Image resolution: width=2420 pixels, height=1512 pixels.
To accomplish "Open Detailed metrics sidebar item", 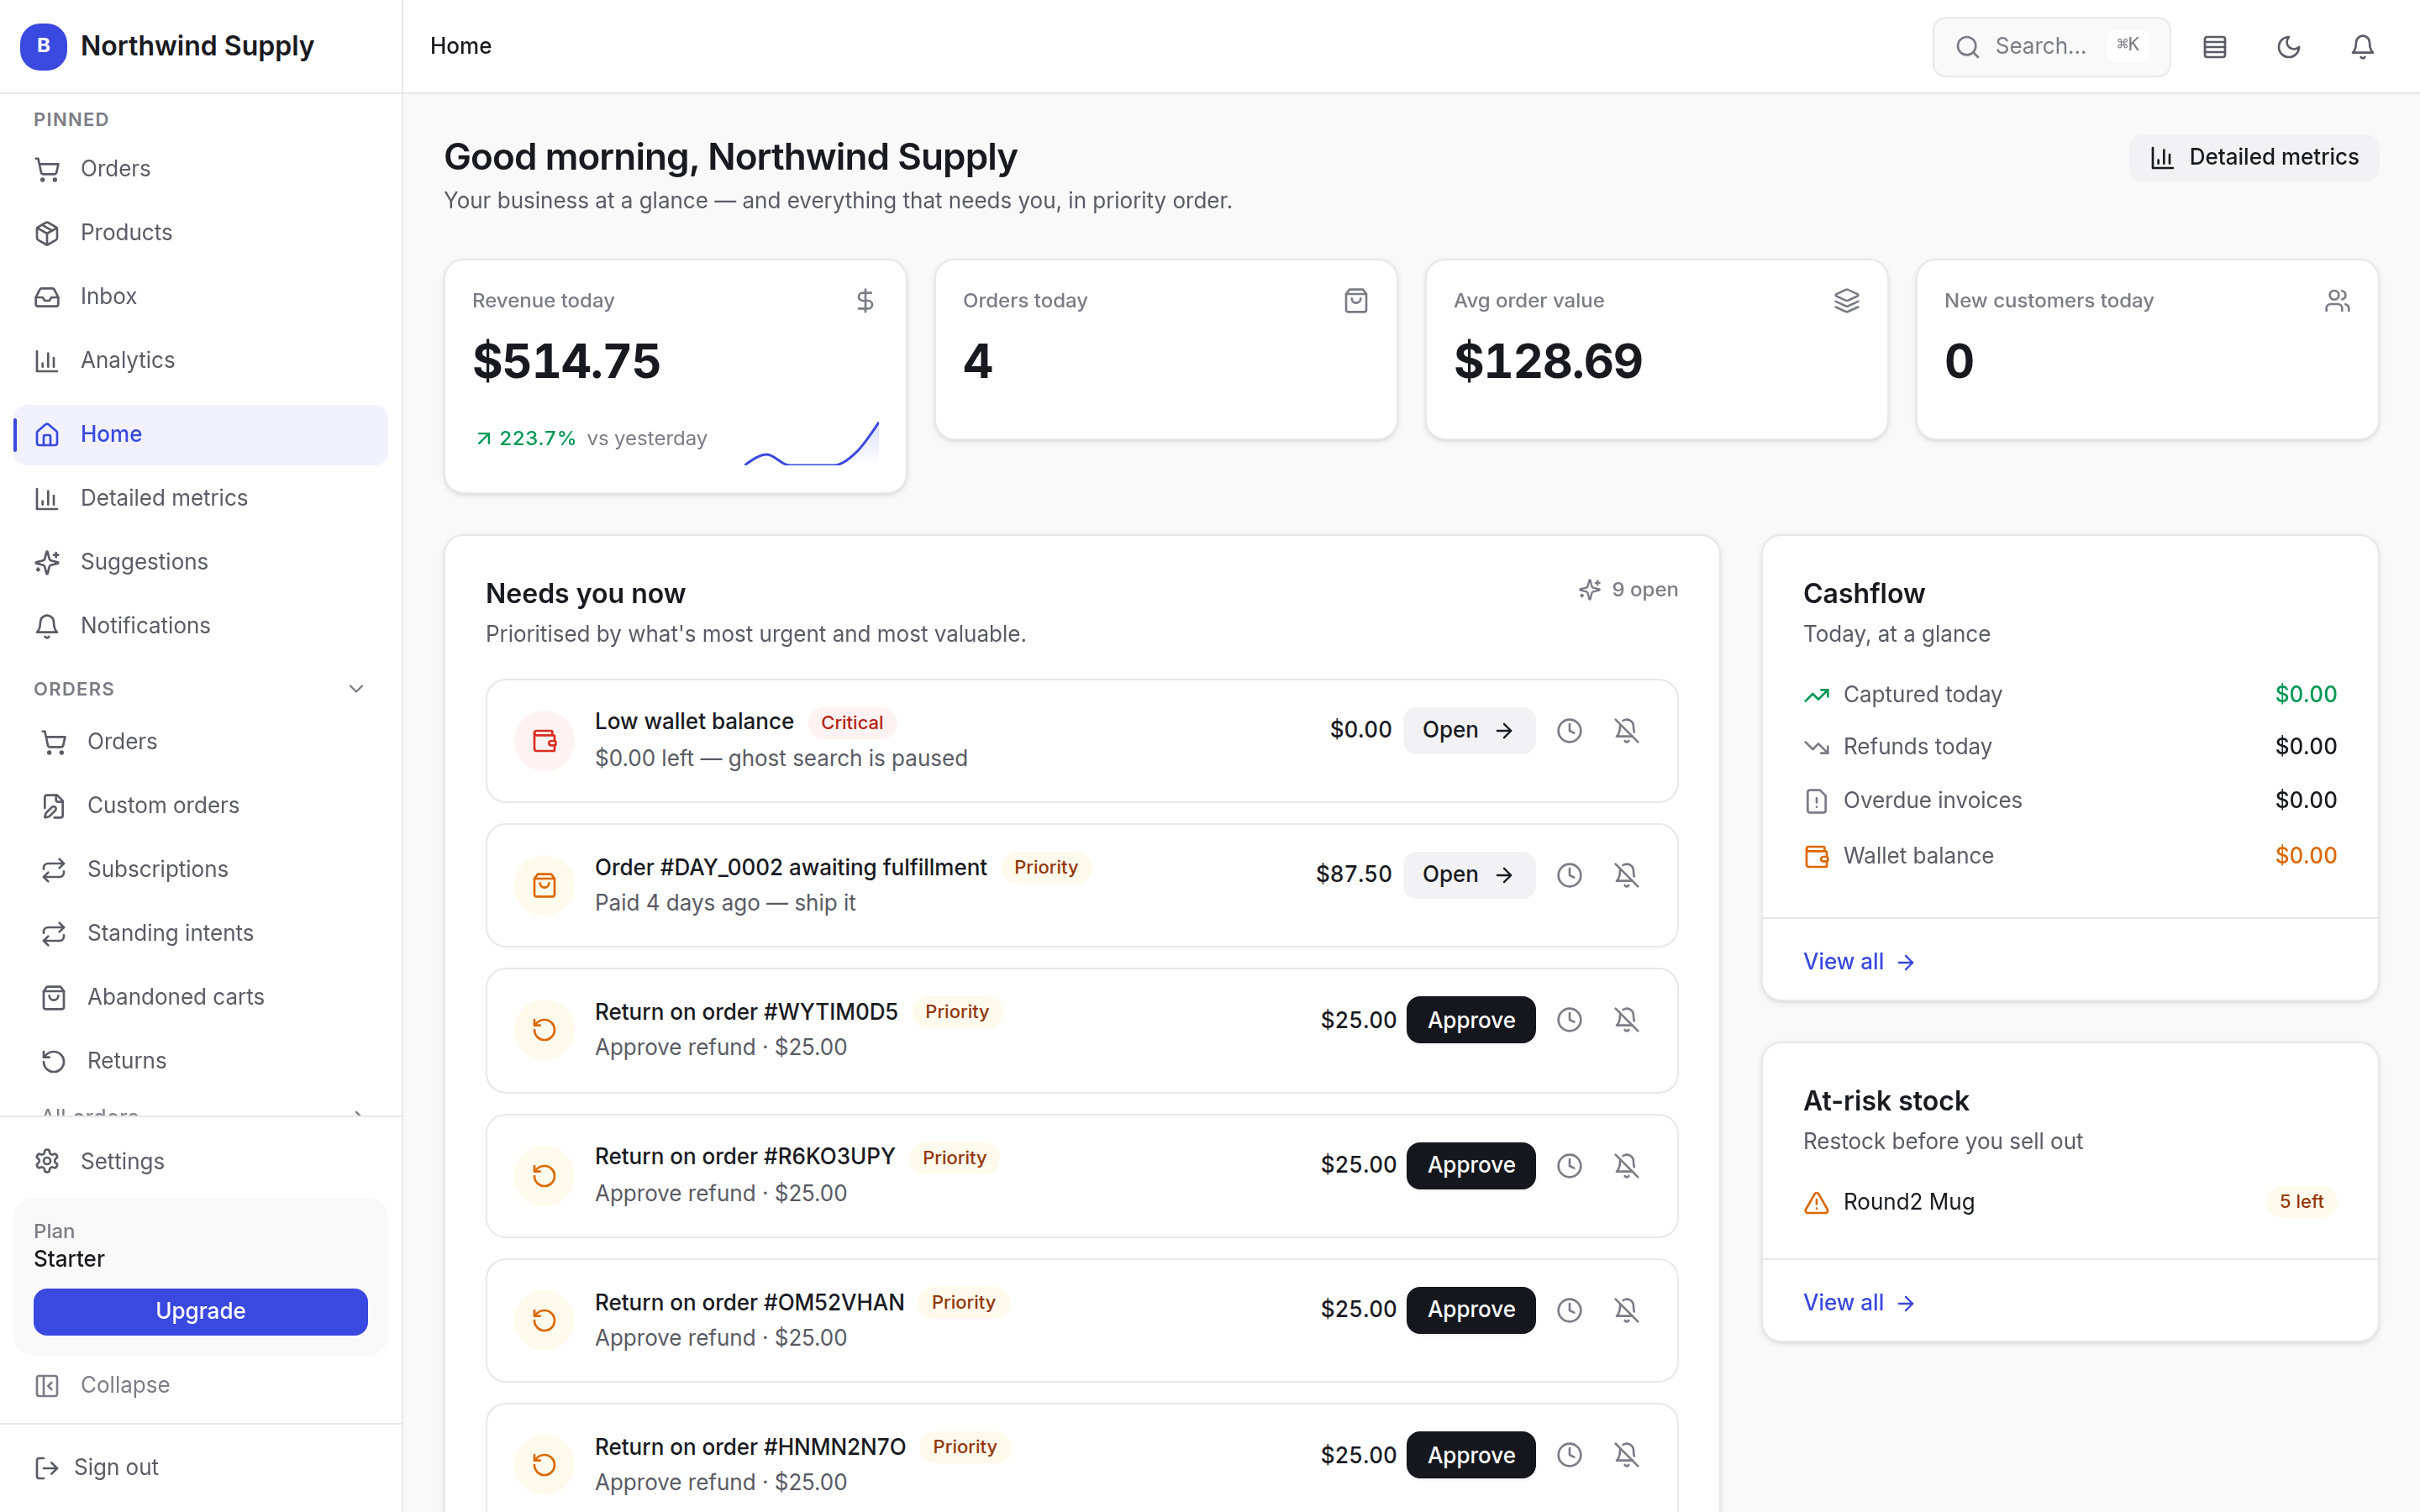I will pos(200,498).
